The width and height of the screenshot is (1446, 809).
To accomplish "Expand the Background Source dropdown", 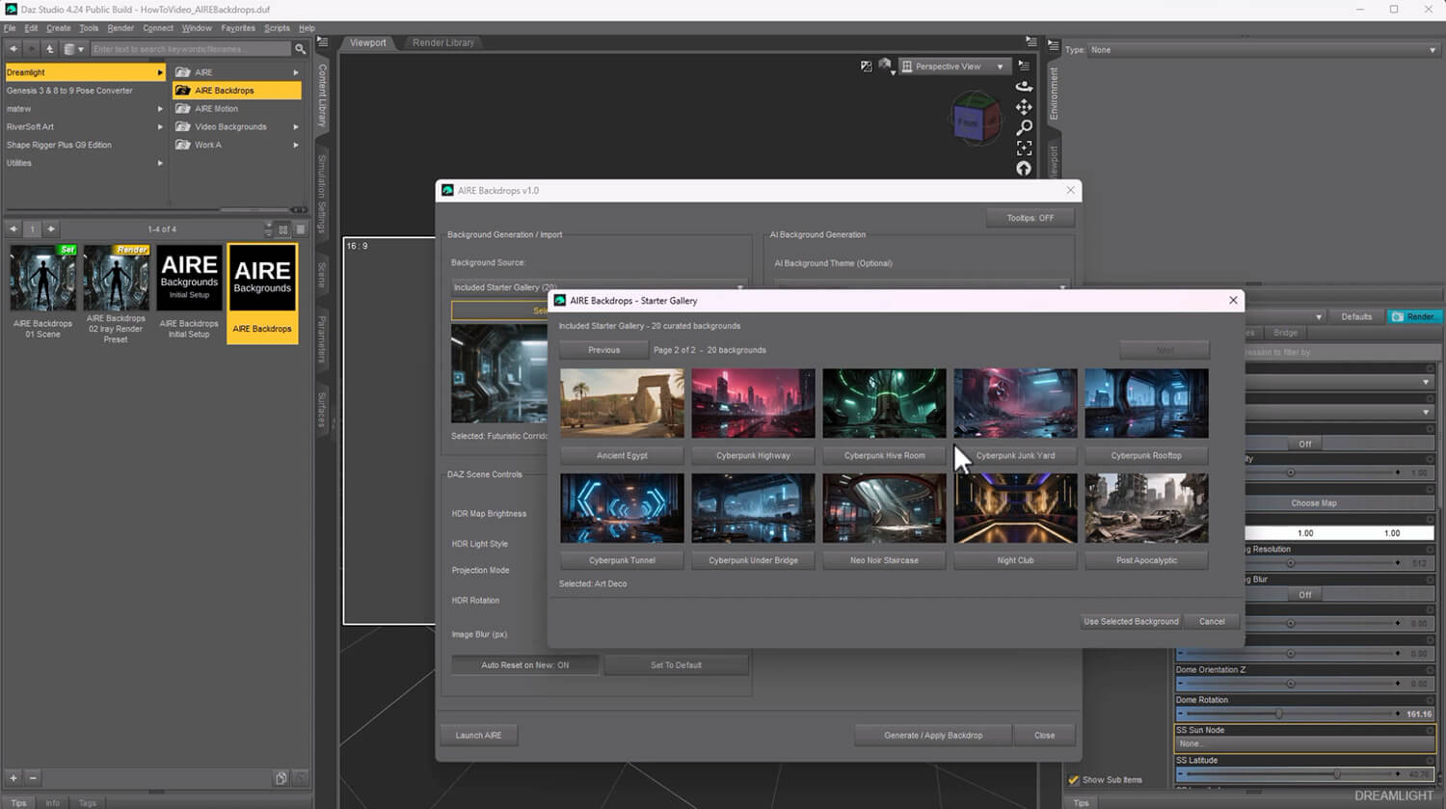I will 600,287.
